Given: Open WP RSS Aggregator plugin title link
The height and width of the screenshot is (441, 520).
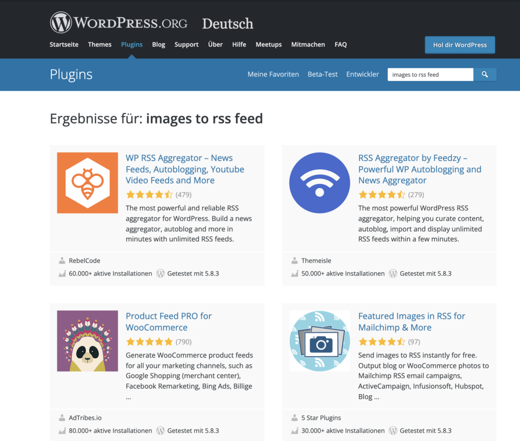Looking at the screenshot, I should 185,169.
